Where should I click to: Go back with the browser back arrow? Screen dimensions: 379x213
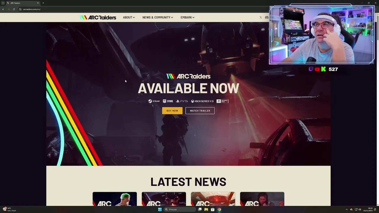coord(3,9)
